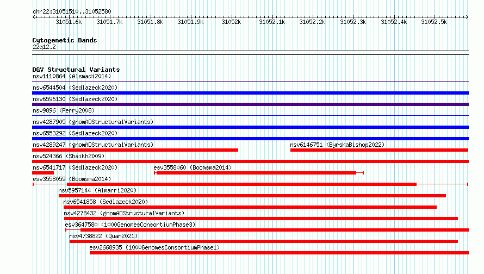Select variant nsv6146751 (ByrskaBishop2022) label
484x274 pixels.
pos(337,145)
